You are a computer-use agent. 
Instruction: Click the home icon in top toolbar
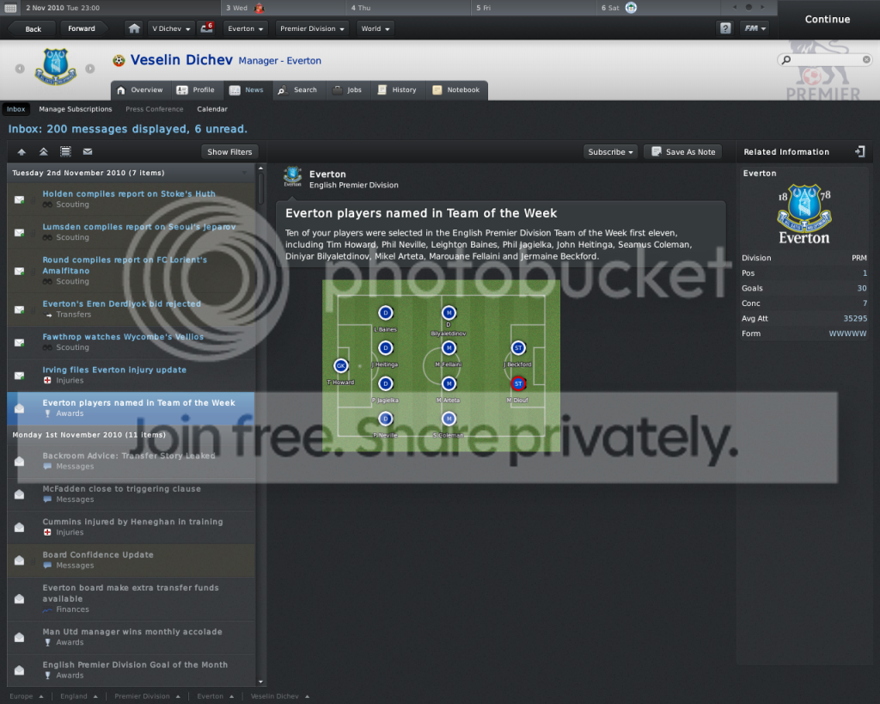(x=134, y=28)
